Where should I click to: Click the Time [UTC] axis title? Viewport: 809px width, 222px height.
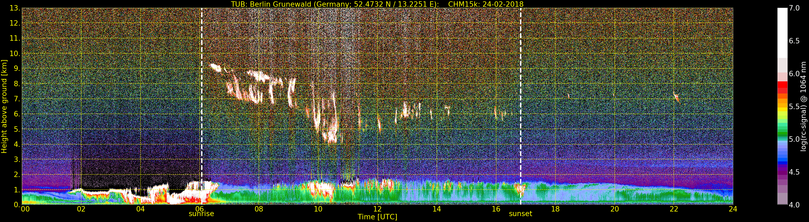pos(377,217)
